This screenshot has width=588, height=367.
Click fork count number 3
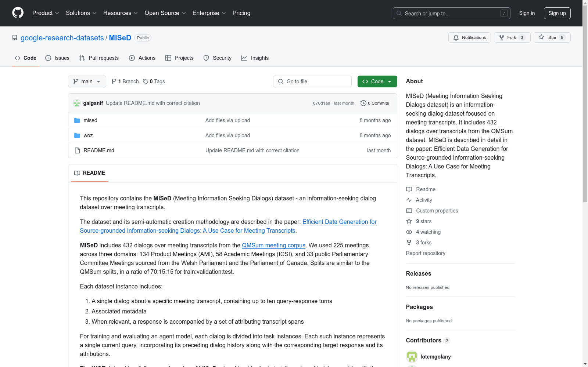pyautogui.click(x=522, y=37)
